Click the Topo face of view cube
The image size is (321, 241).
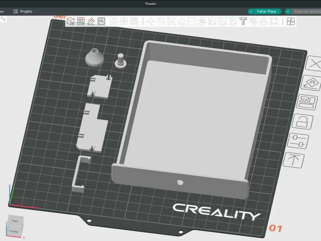point(15,221)
